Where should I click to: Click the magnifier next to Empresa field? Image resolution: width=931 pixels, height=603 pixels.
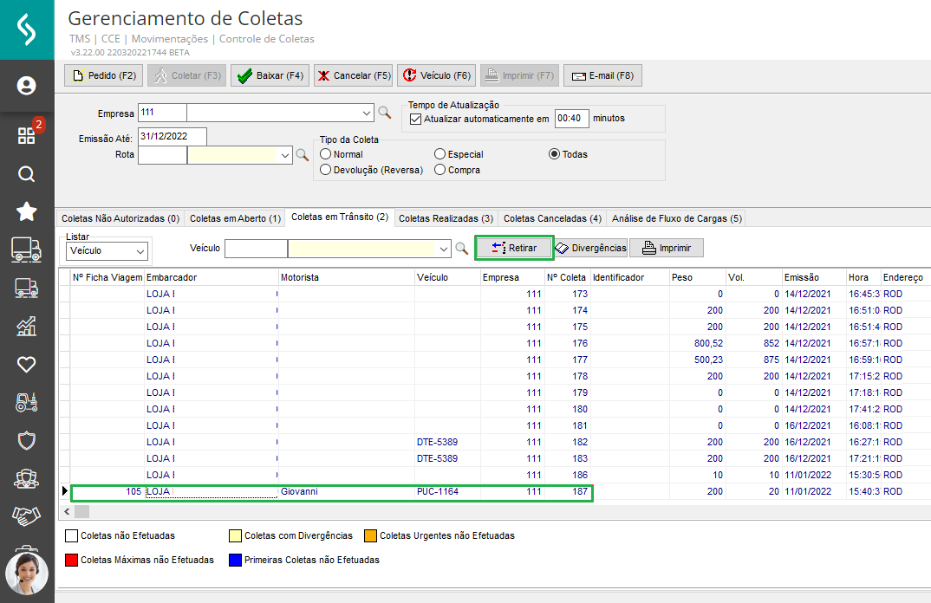(385, 112)
